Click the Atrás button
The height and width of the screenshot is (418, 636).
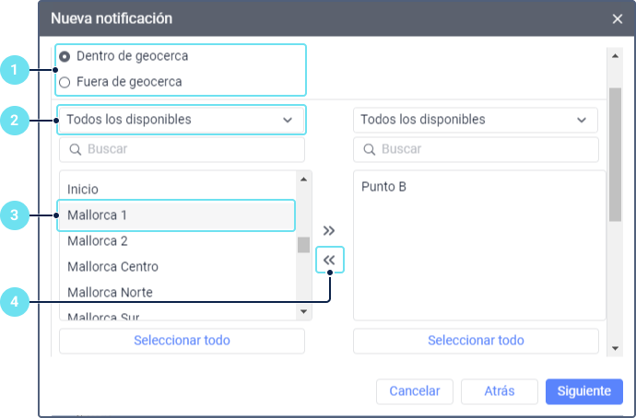(x=499, y=391)
